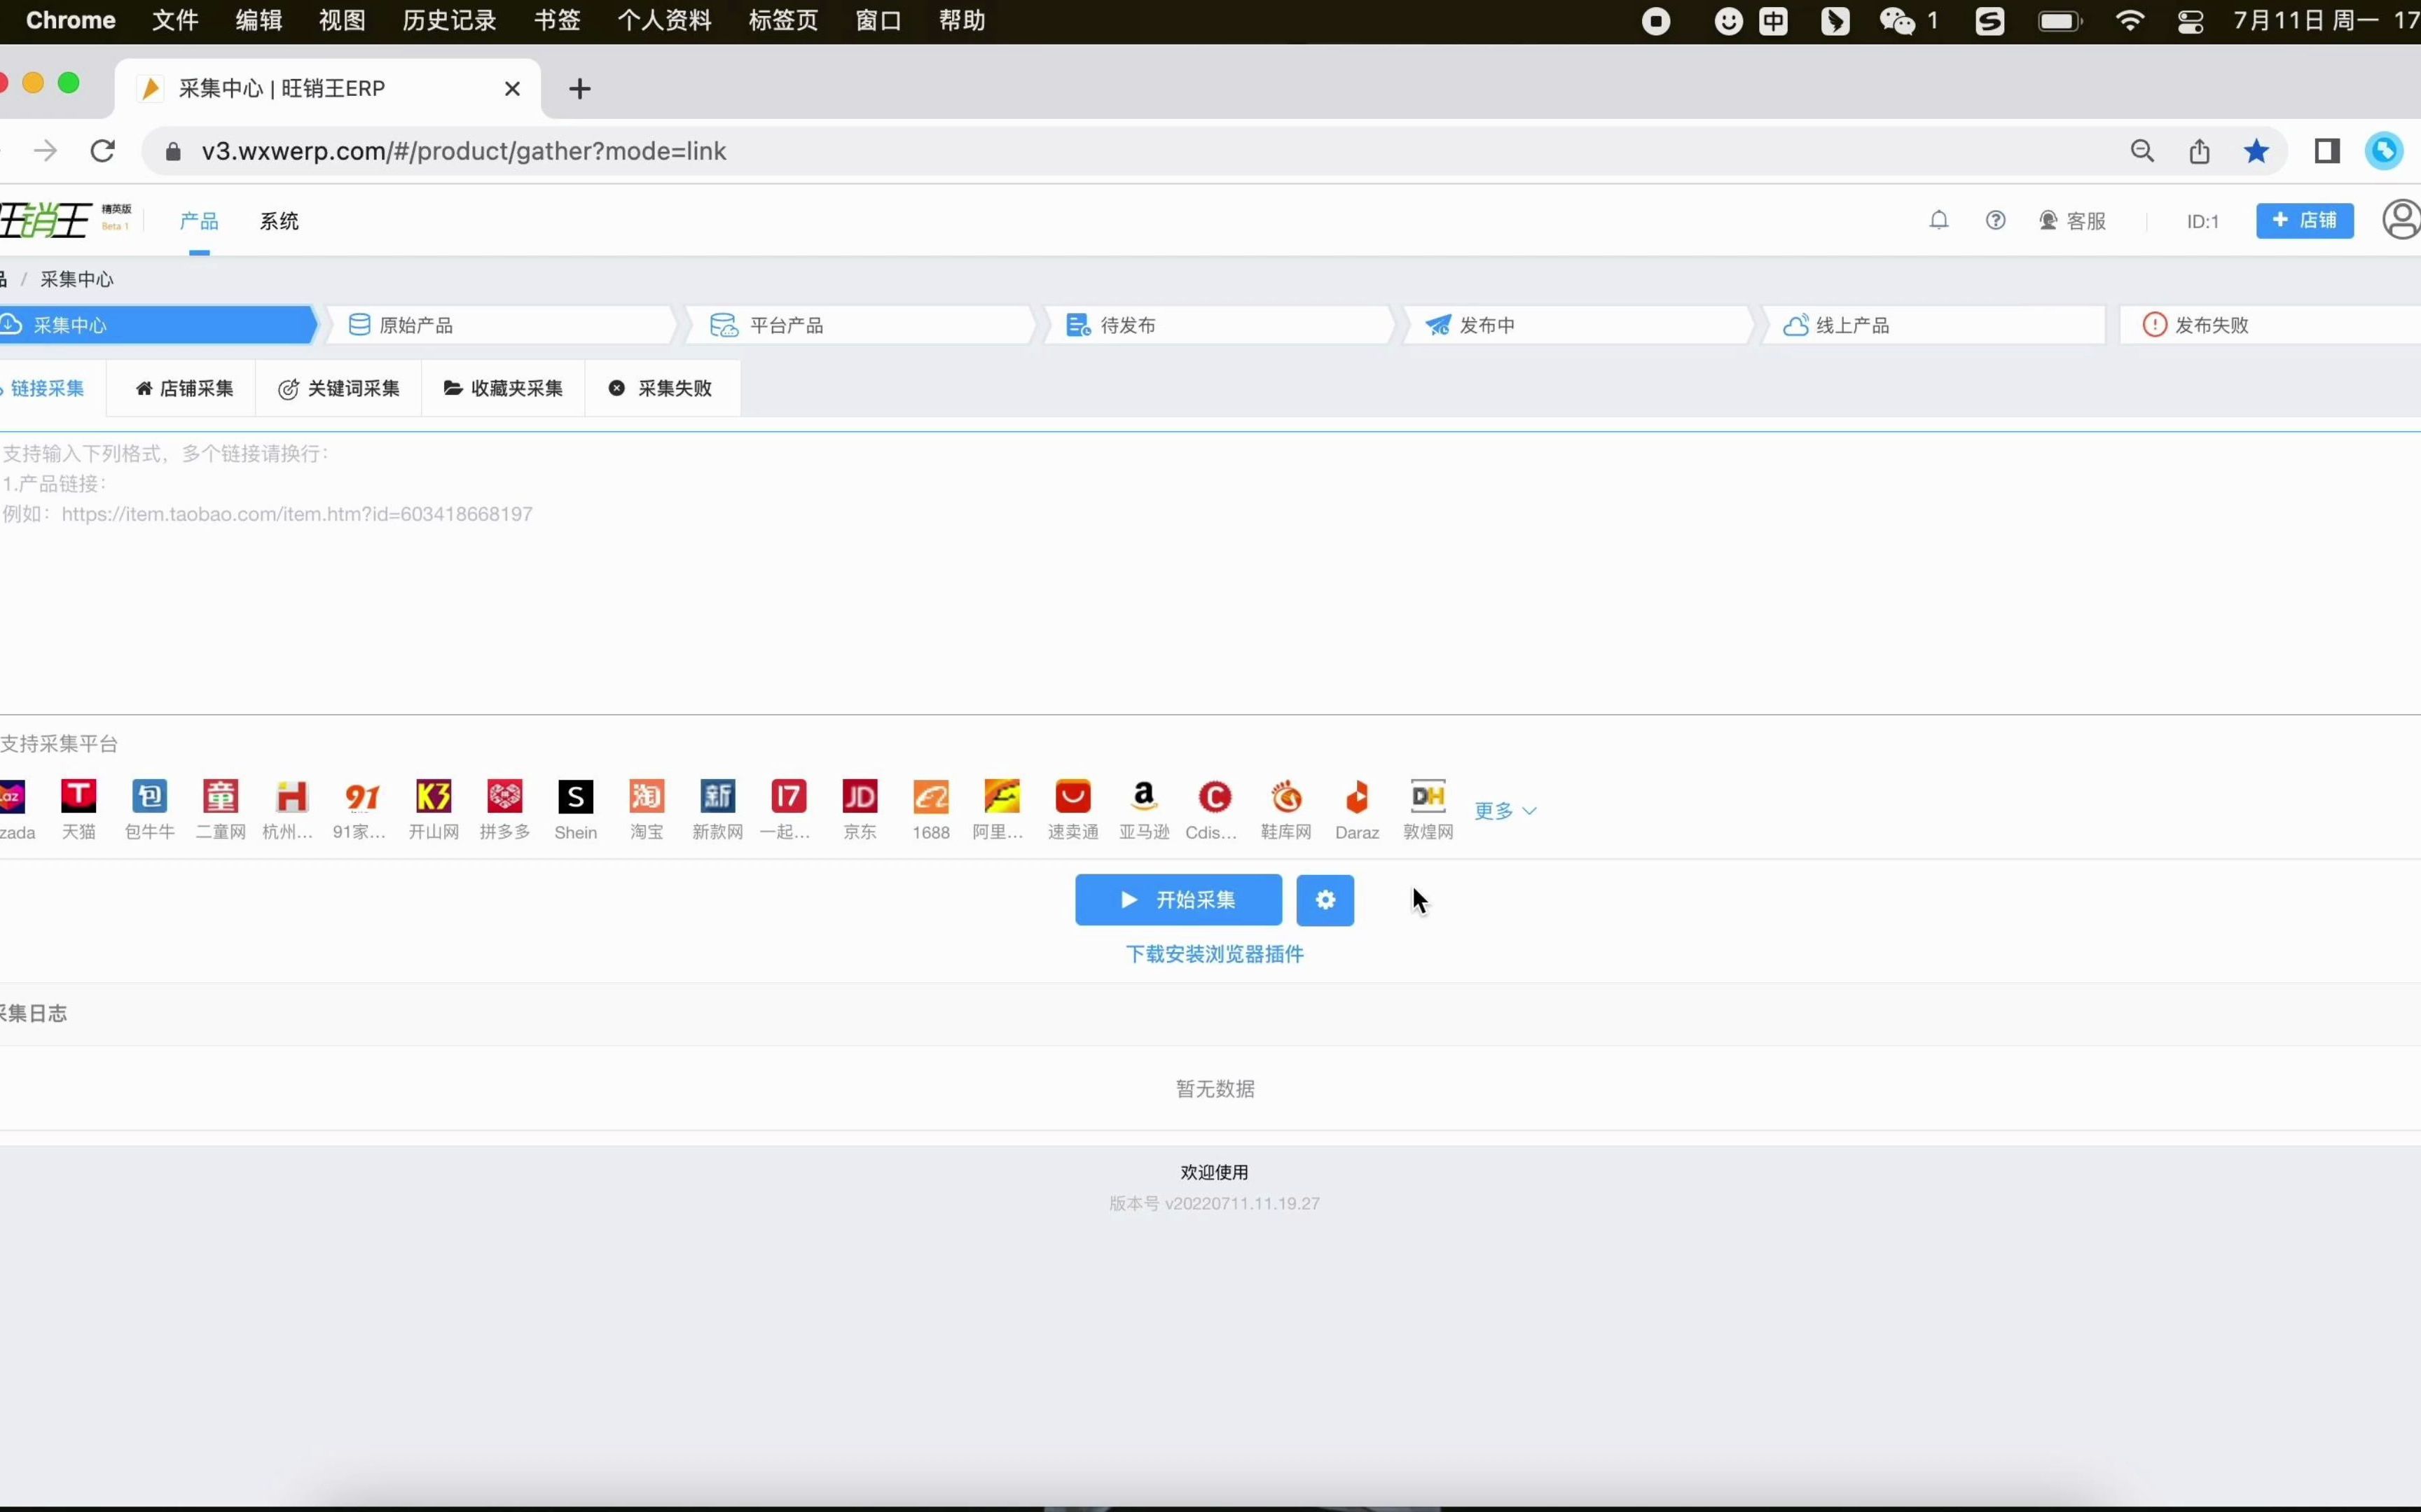The image size is (2421, 1512).
Task: Open the Wi-Fi status menu
Action: 2130,20
